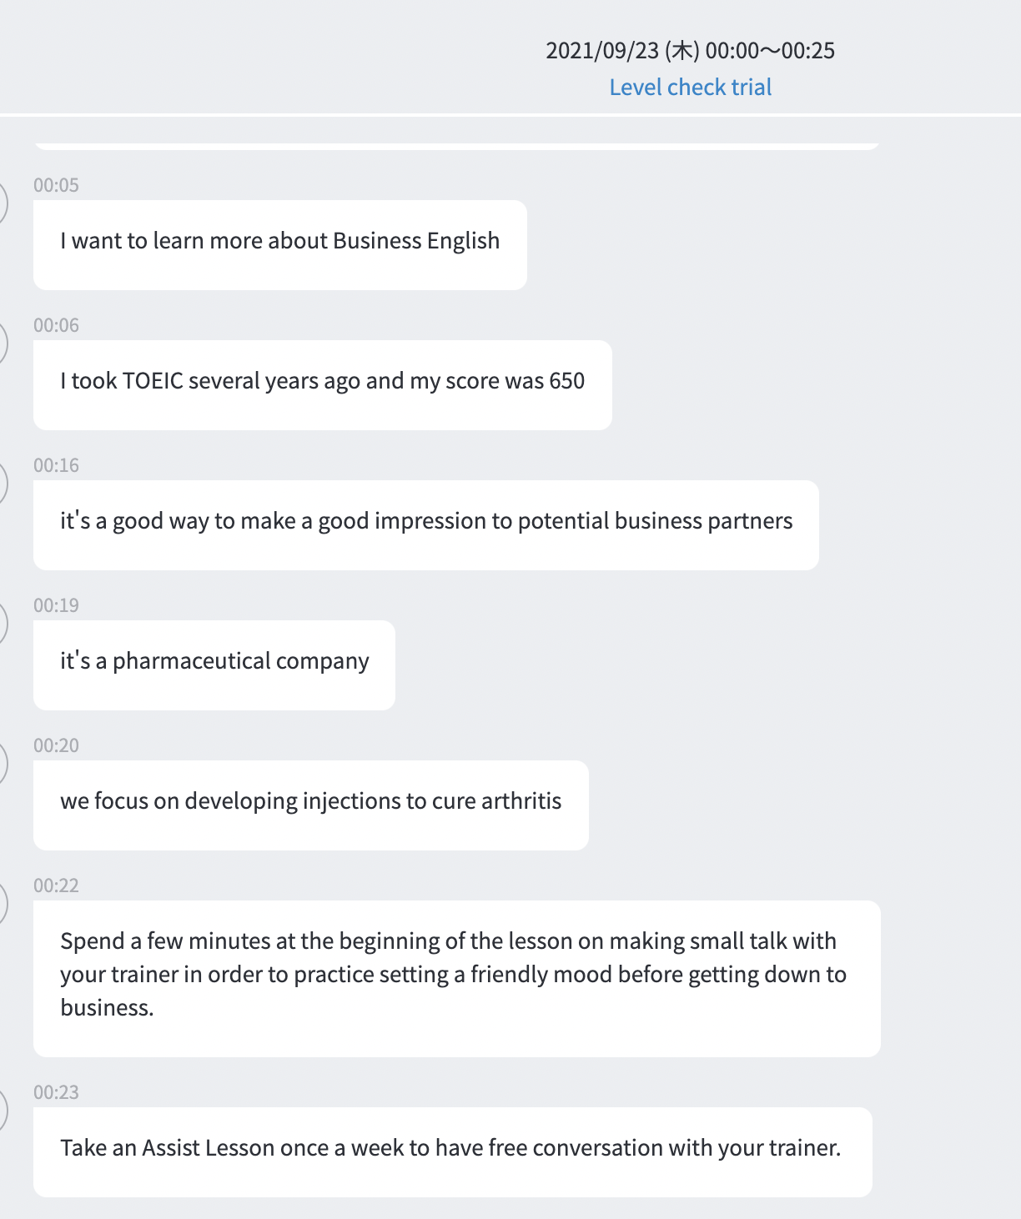Select the Business English message bubble
This screenshot has height=1219, width=1021.
coord(279,245)
